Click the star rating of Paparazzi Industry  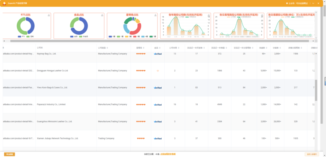[x=141, y=105]
